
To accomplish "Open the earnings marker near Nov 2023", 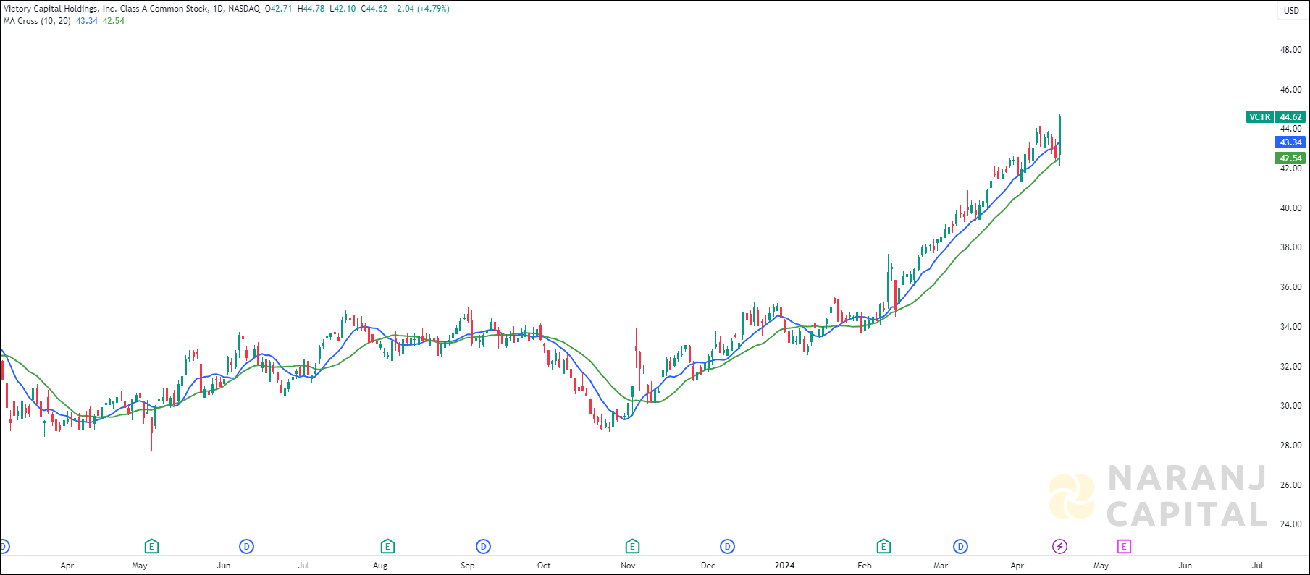I will [x=632, y=546].
